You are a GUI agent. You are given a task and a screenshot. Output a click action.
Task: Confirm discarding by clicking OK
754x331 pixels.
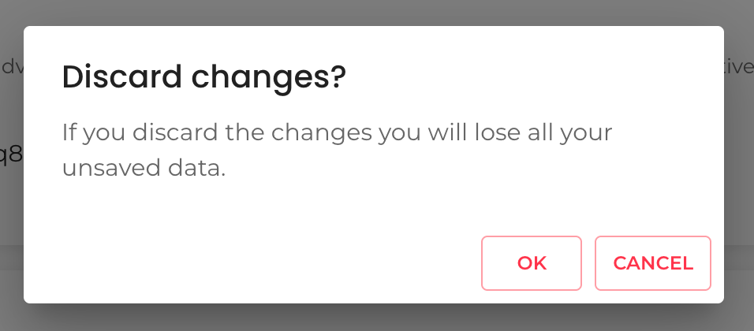(x=532, y=263)
